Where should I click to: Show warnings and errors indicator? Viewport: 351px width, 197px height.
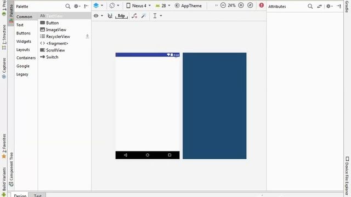point(262,5)
